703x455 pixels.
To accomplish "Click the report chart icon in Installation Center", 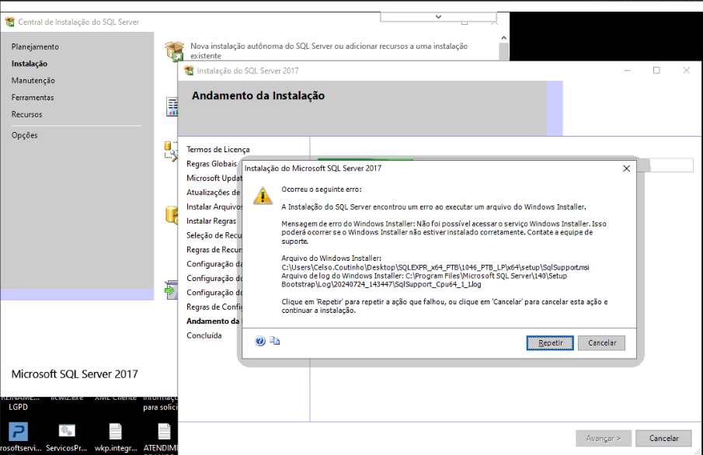I will [172, 106].
